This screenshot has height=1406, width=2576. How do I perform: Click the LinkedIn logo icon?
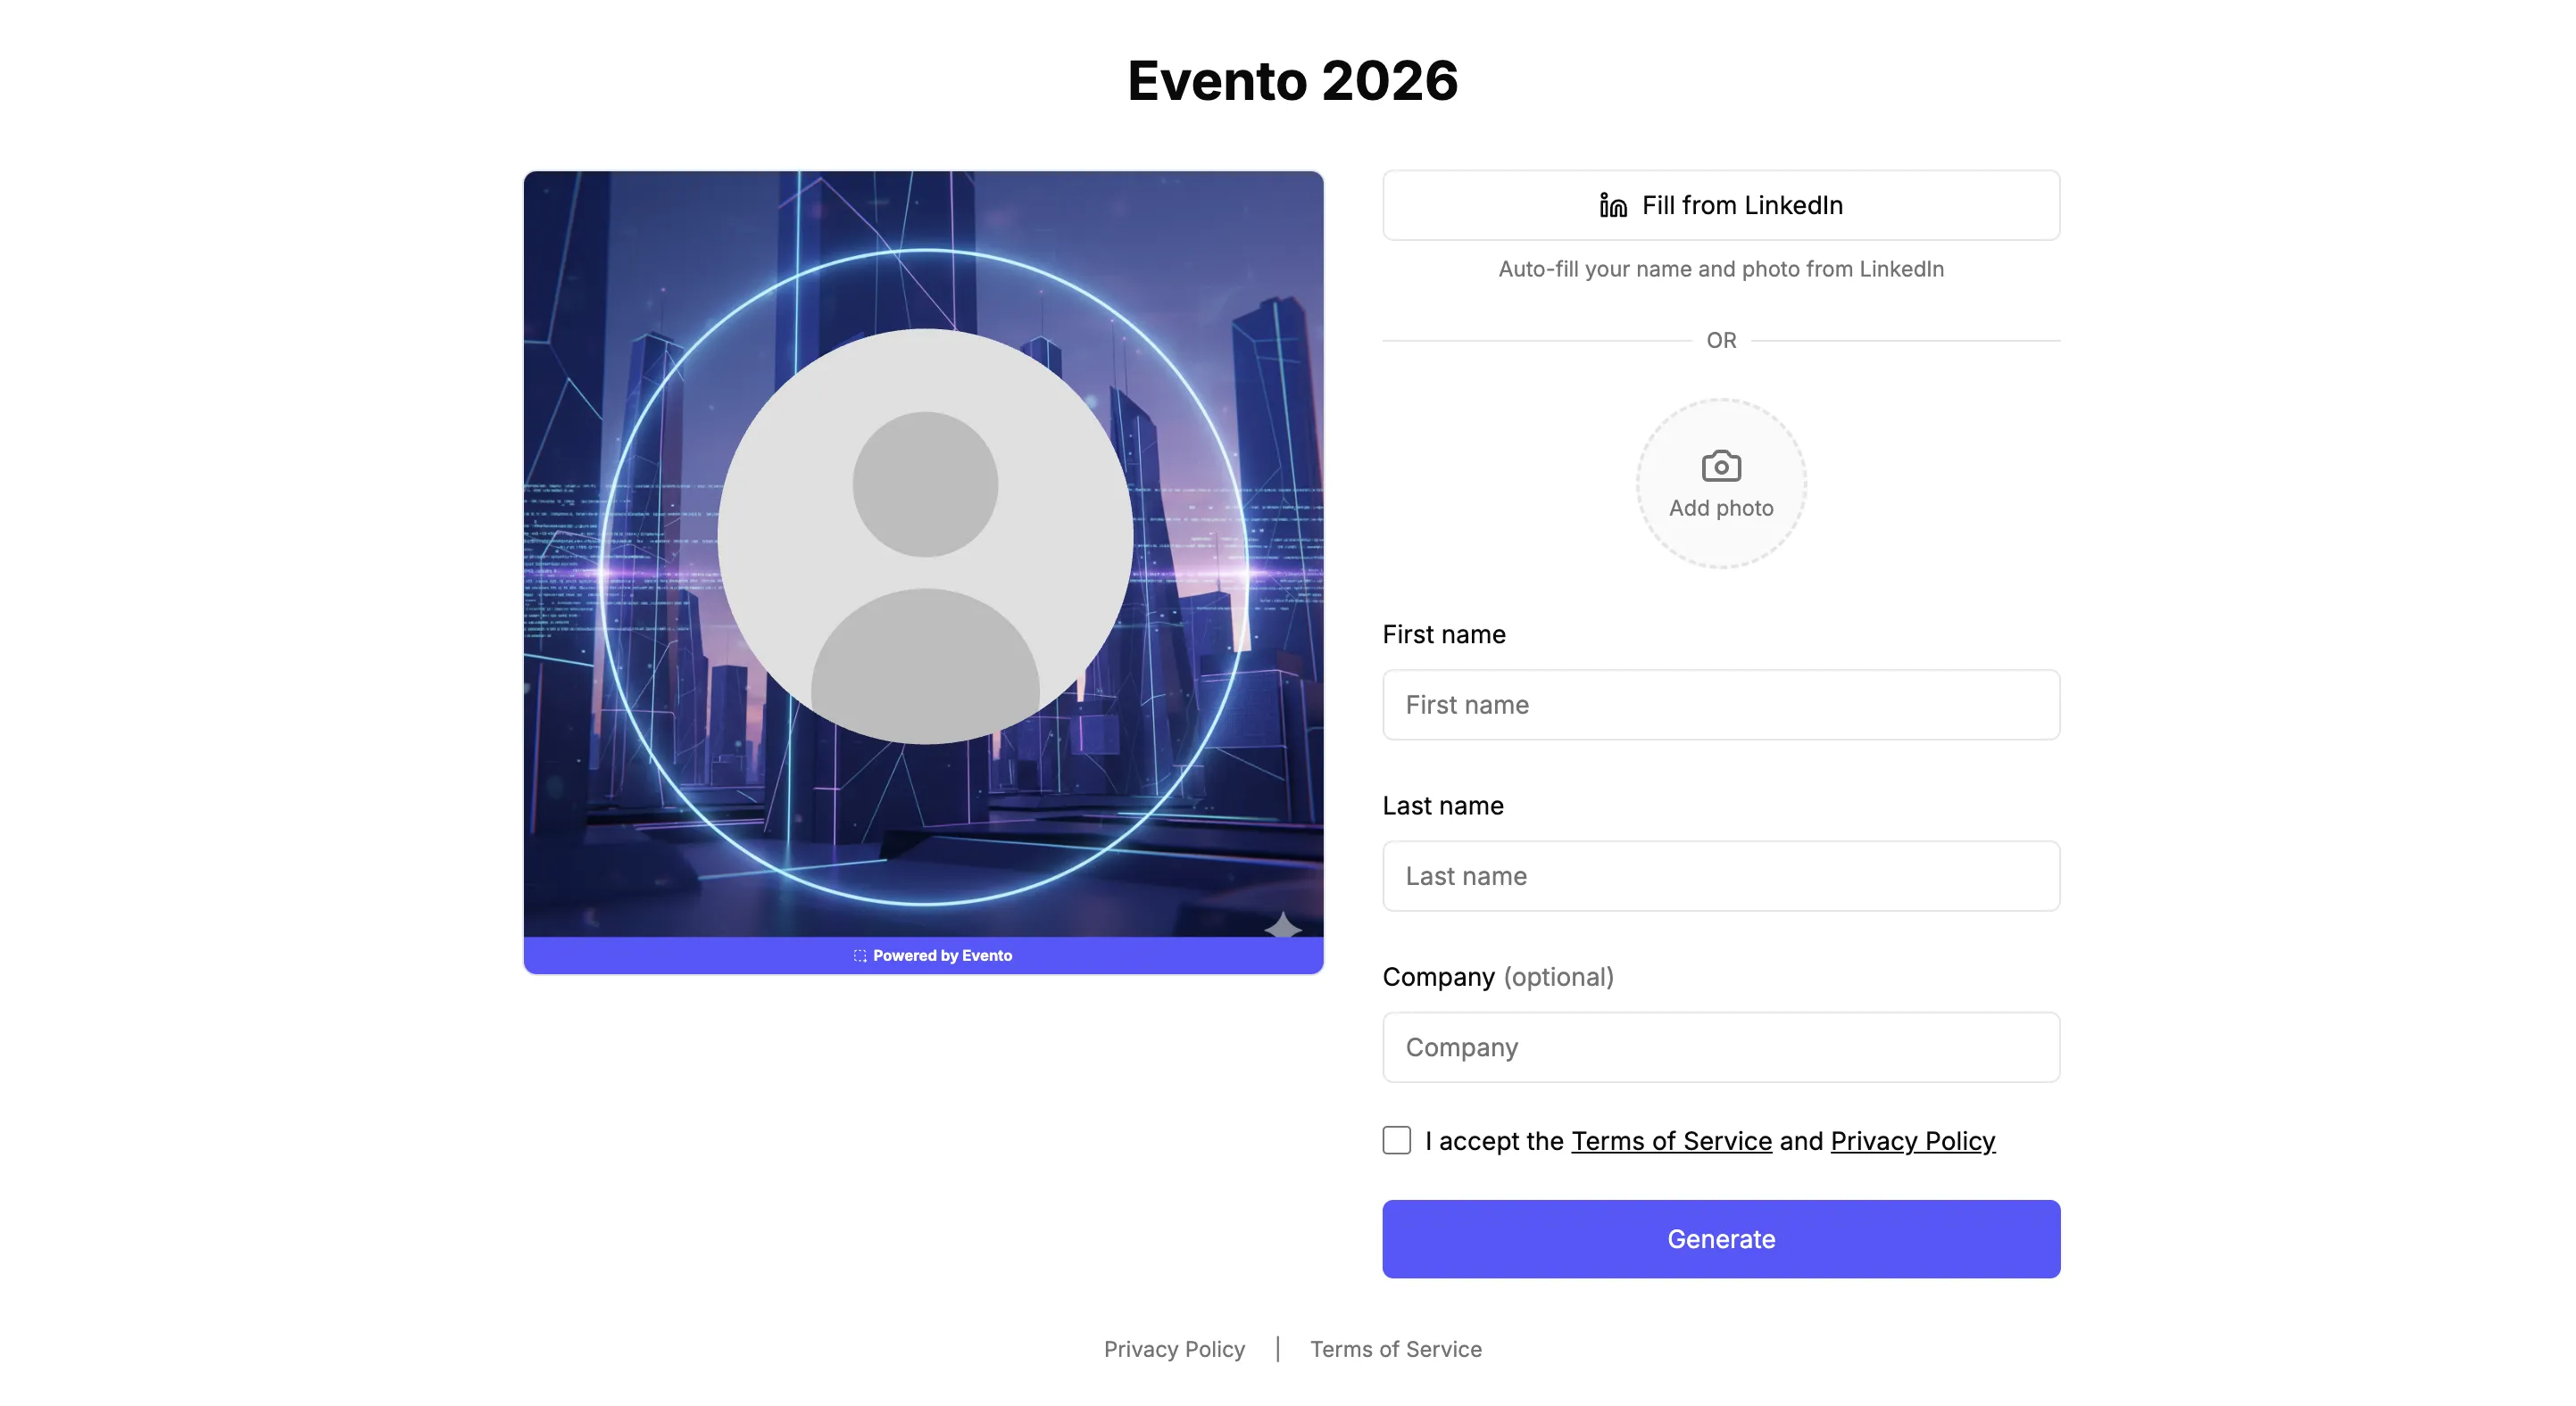pos(1612,206)
